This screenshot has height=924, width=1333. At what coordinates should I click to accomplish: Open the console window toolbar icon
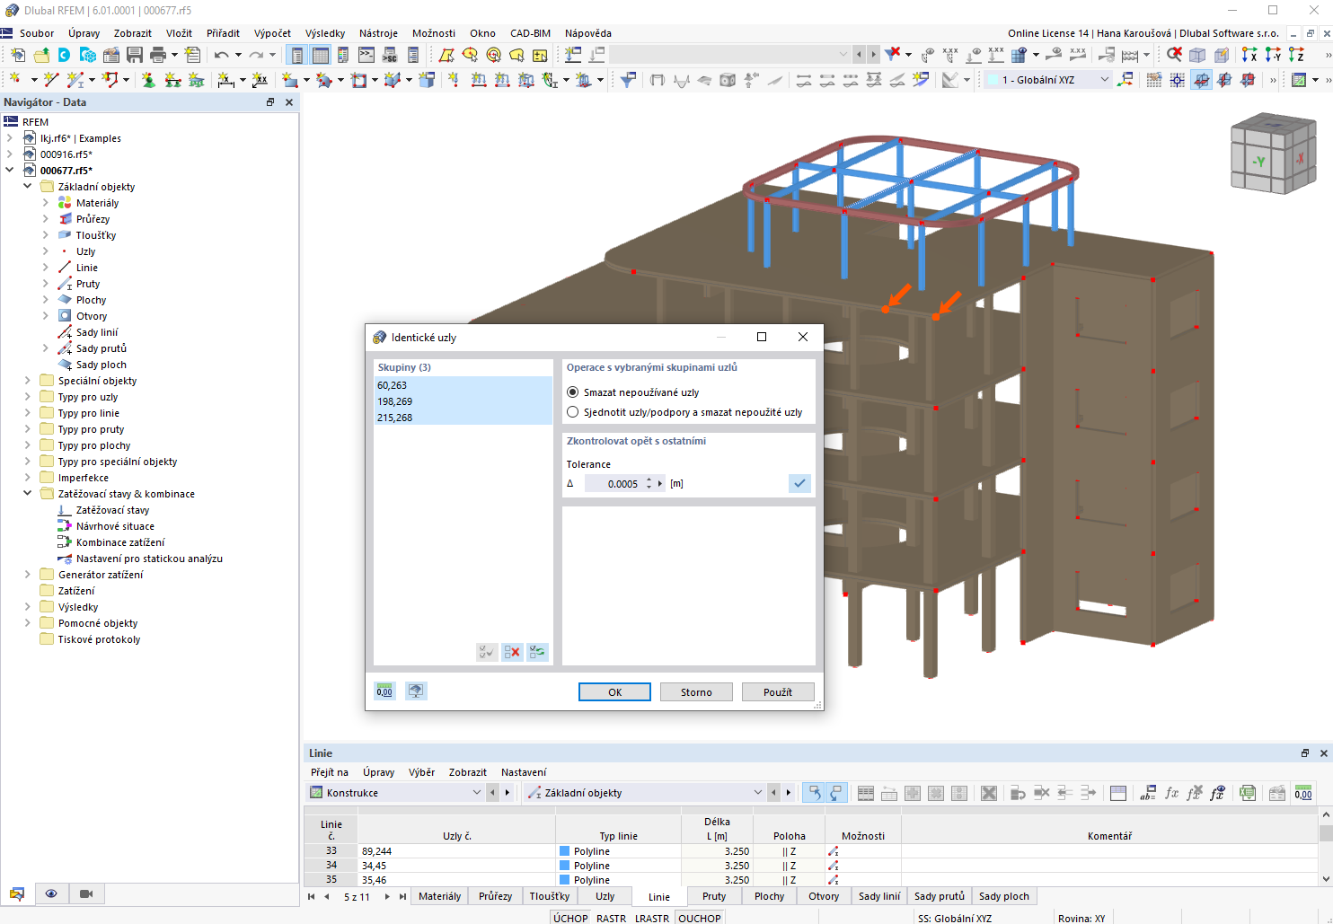click(366, 55)
